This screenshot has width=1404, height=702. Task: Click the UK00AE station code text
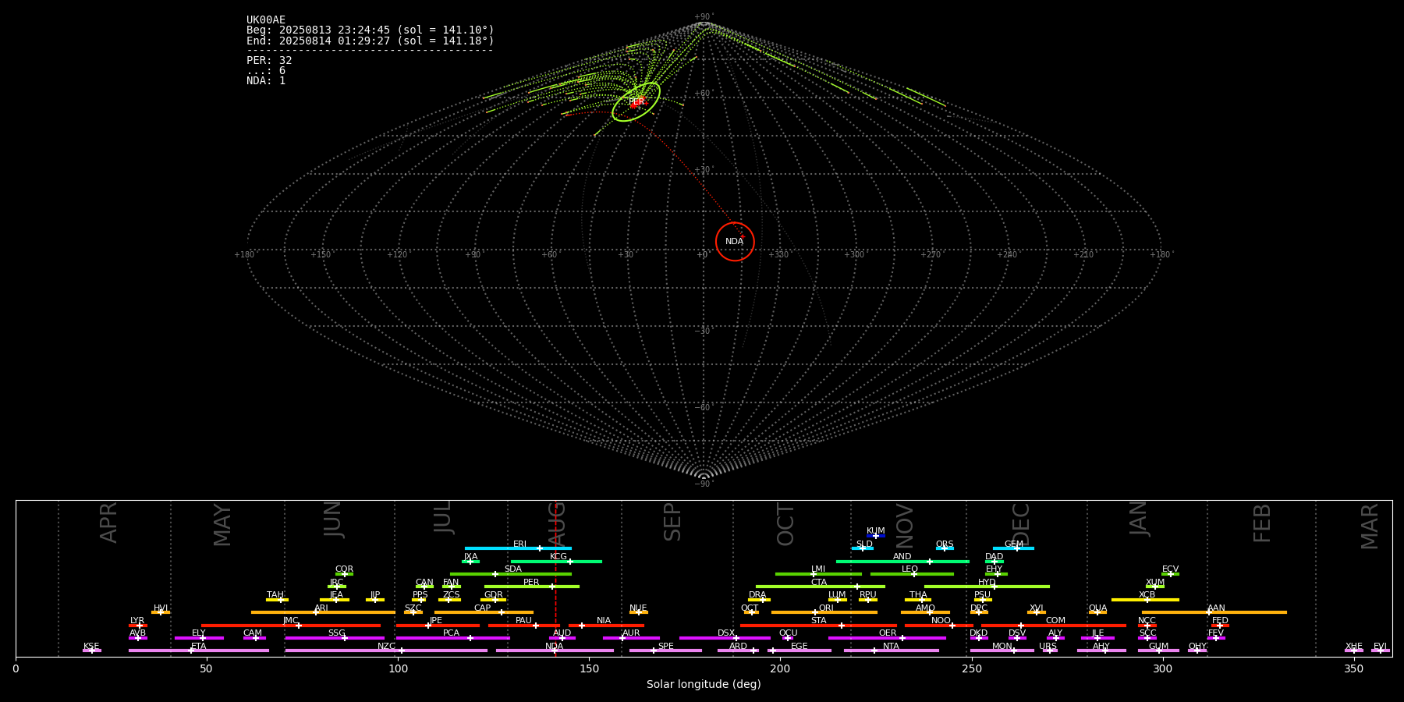coord(266,20)
